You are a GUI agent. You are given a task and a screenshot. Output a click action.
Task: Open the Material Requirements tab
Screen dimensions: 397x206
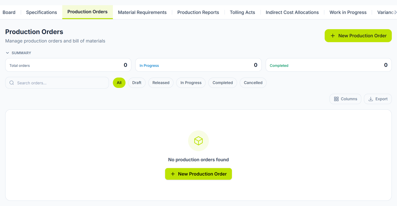pos(142,12)
